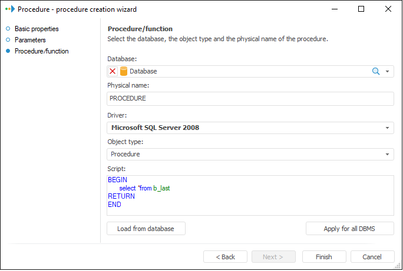Select the Basic properties step bullet
Image resolution: width=403 pixels, height=271 pixels.
click(8, 29)
